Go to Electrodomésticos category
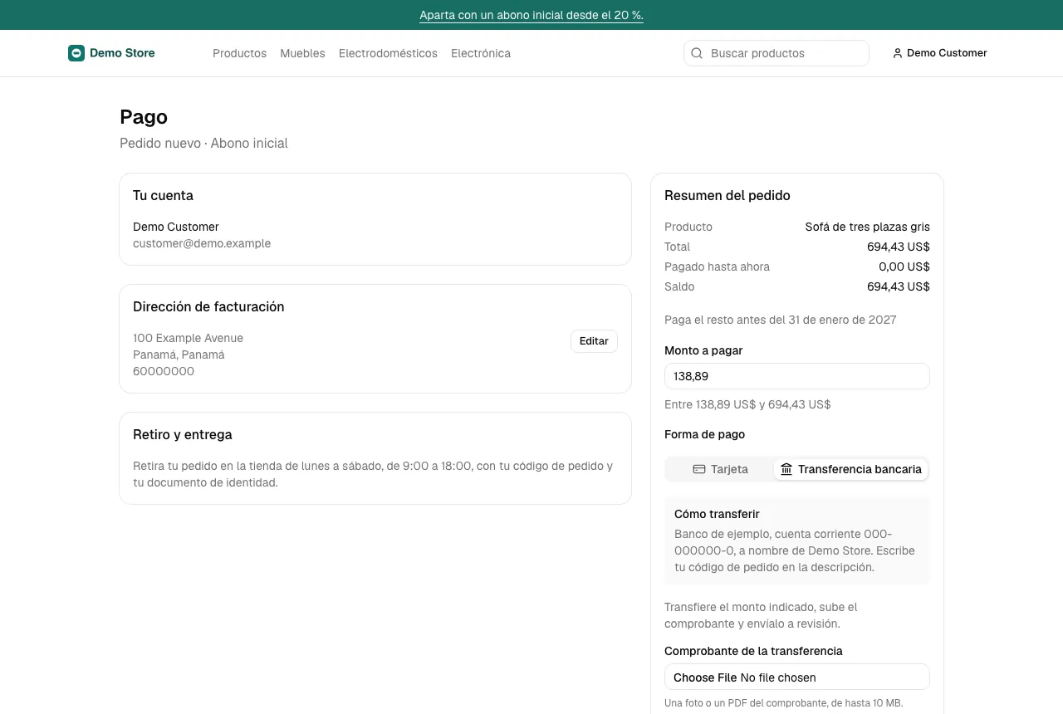This screenshot has width=1063, height=714. (388, 53)
